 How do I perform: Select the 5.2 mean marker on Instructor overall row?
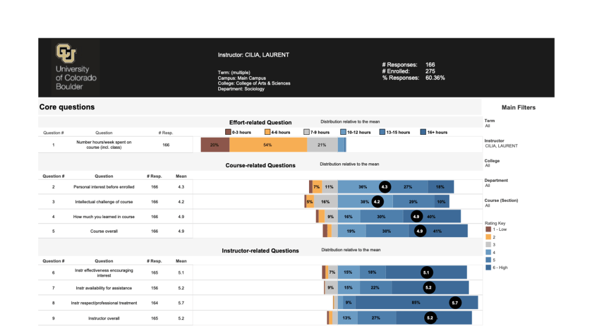pos(429,318)
